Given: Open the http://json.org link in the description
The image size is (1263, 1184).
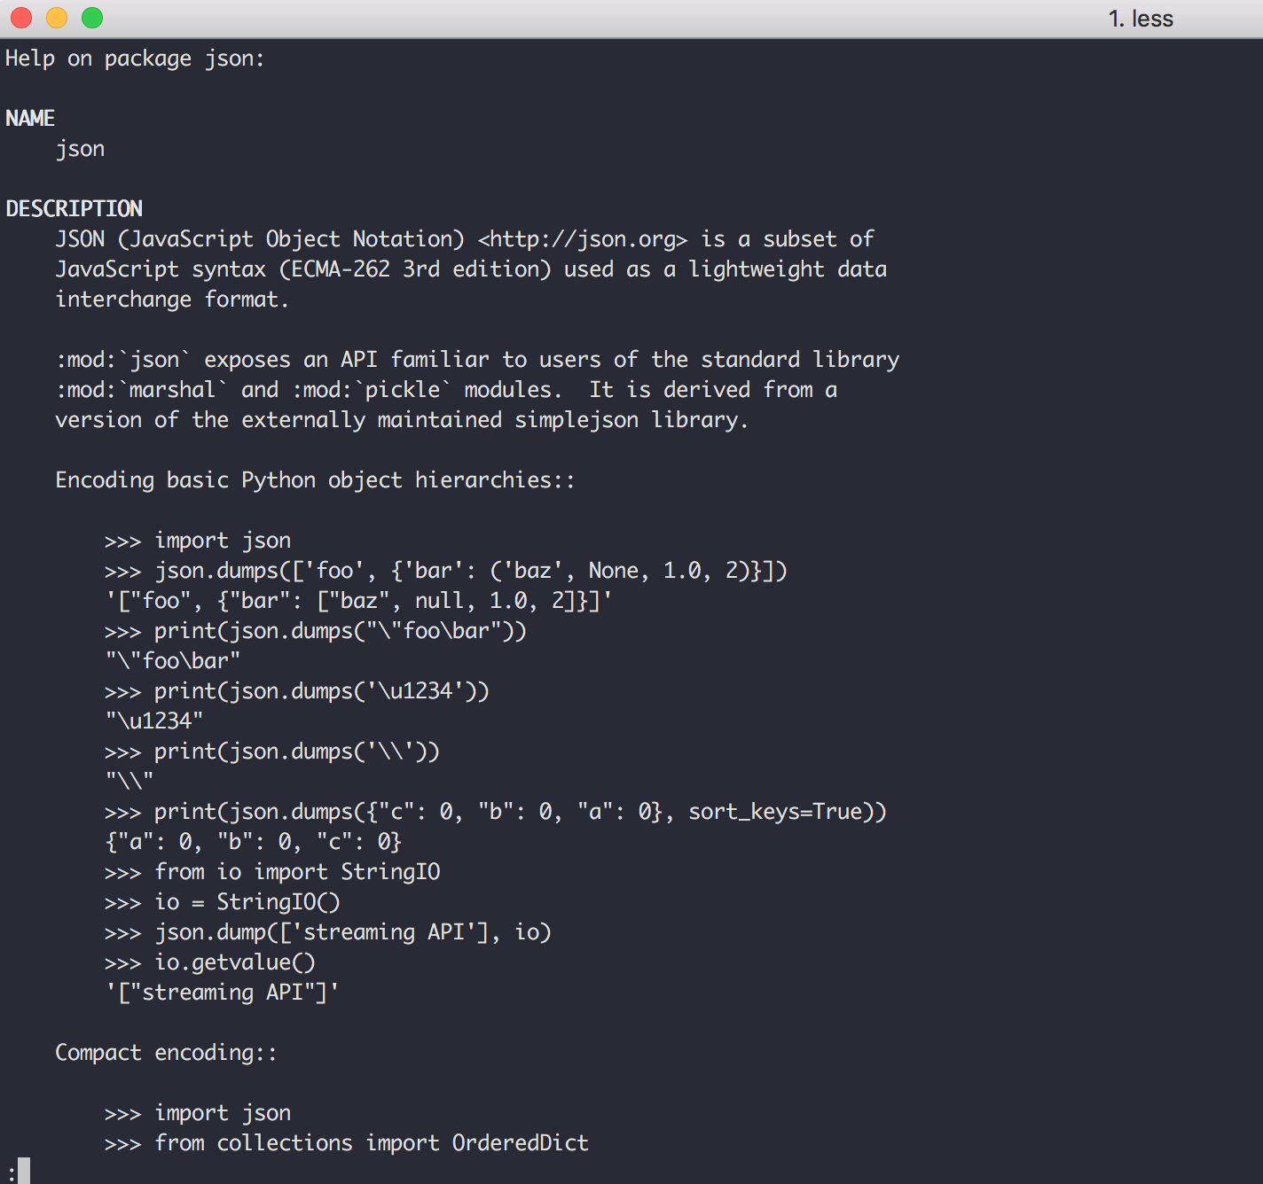Looking at the screenshot, I should (x=583, y=239).
